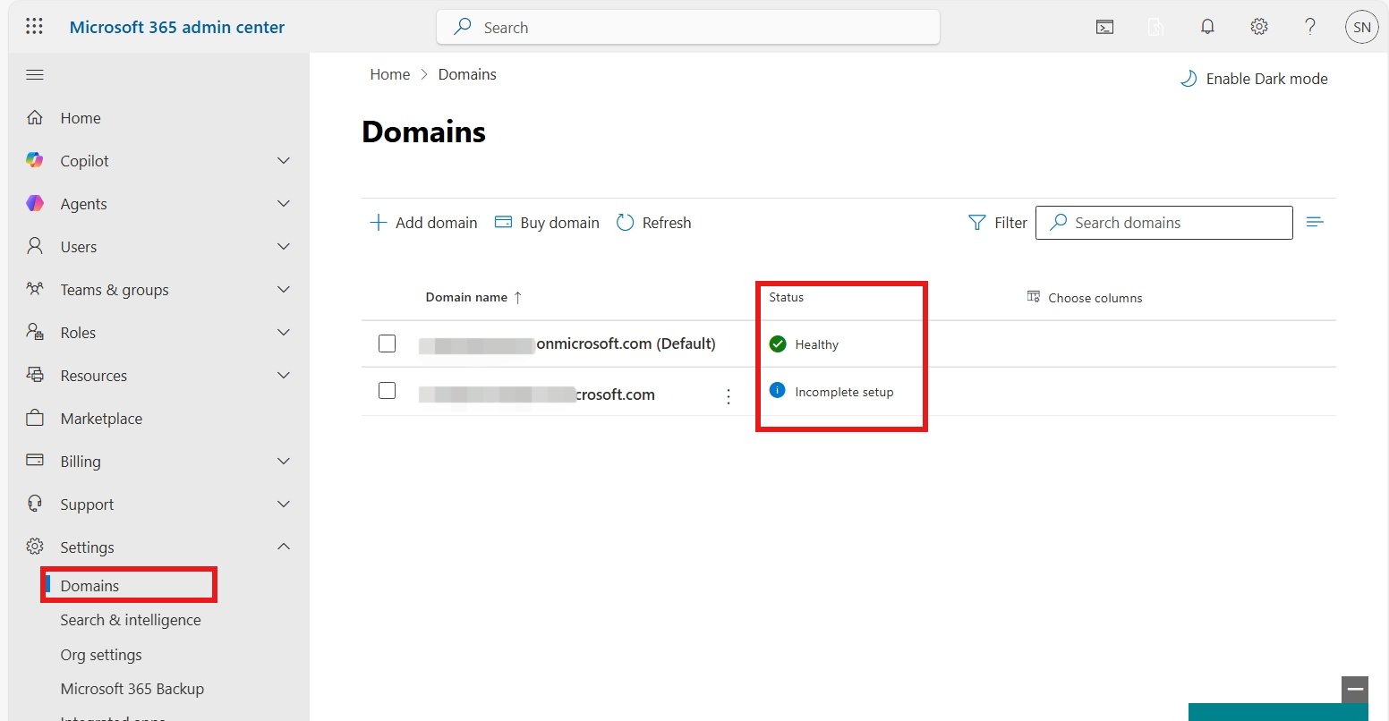1389x721 pixels.
Task: Open help question mark icon
Action: 1310,27
